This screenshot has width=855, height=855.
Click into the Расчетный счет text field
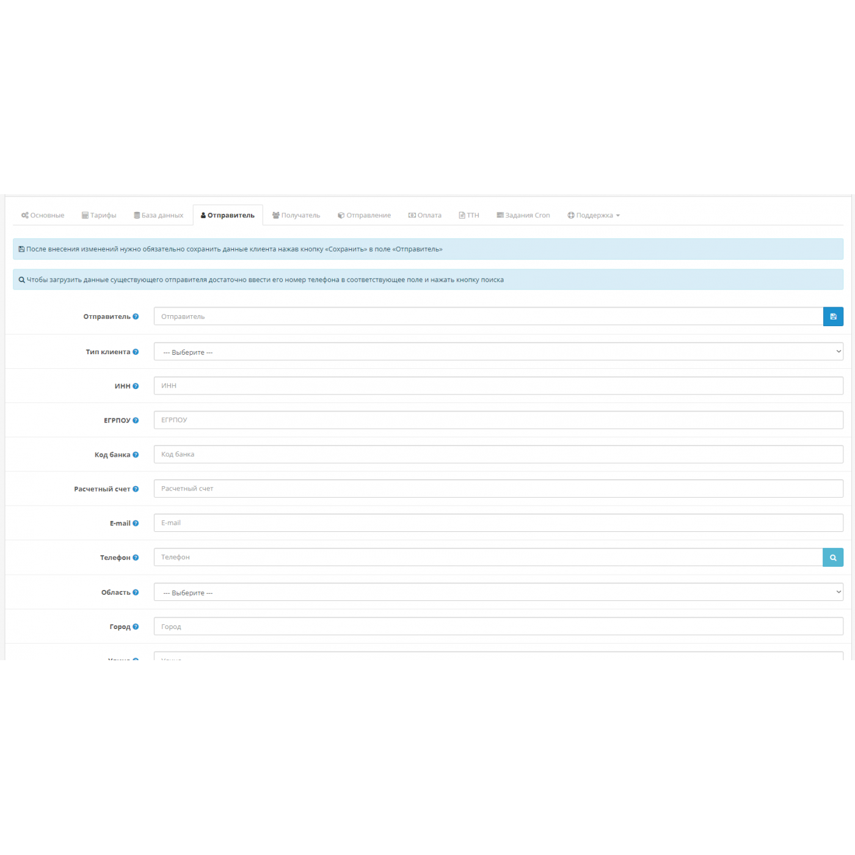(x=498, y=489)
